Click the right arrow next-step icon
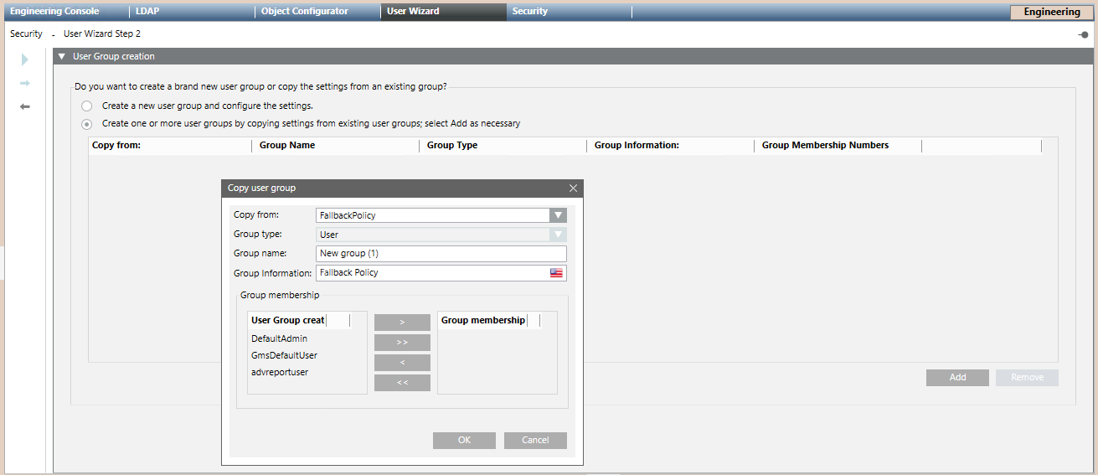The image size is (1098, 475). point(25,84)
